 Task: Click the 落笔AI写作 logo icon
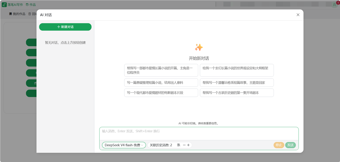pos(4,4)
